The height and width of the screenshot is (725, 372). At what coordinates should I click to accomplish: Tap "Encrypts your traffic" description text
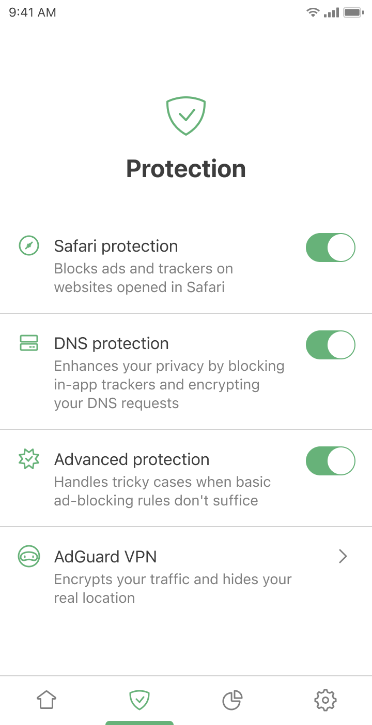(173, 579)
